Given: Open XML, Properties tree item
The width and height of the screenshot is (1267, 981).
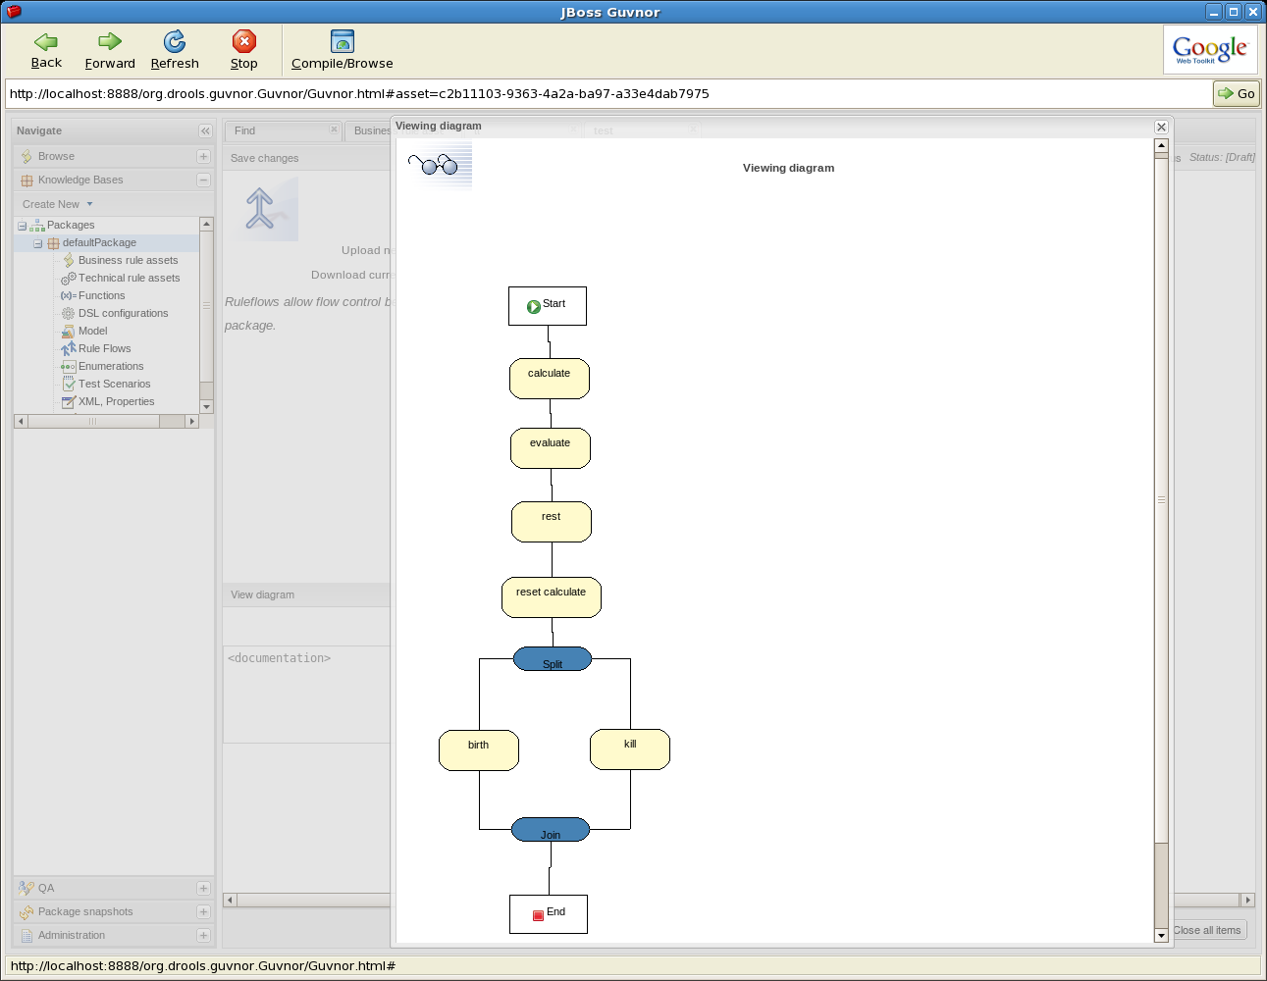Looking at the screenshot, I should click(x=116, y=402).
